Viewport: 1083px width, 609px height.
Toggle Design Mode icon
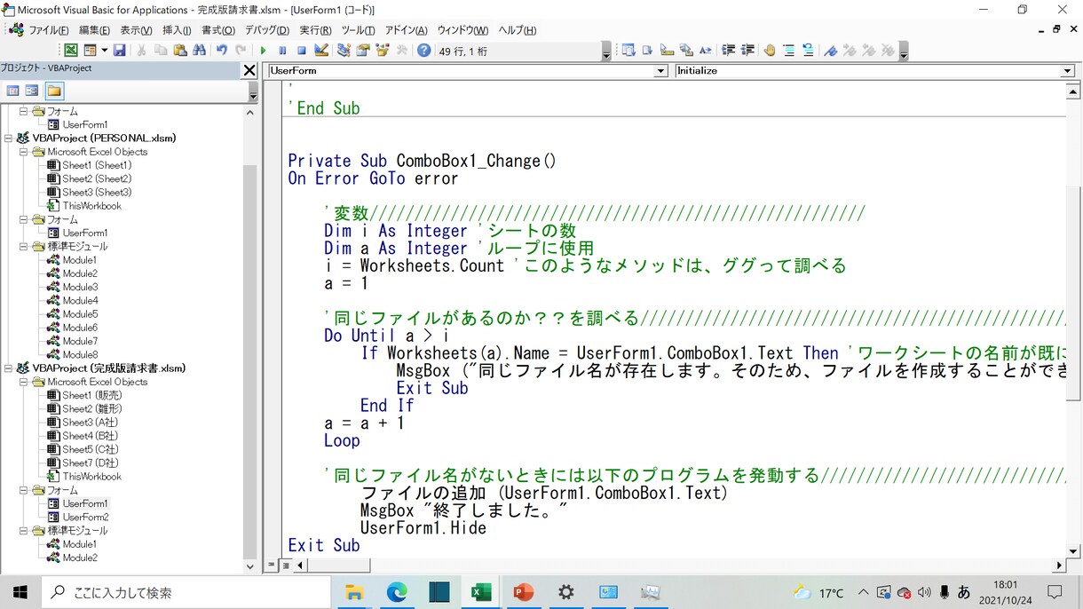[321, 51]
